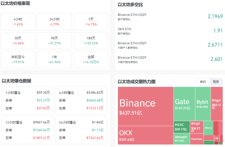
Task: Click the 以太坊价格表现 heading
Action: pyautogui.click(x=15, y=3)
